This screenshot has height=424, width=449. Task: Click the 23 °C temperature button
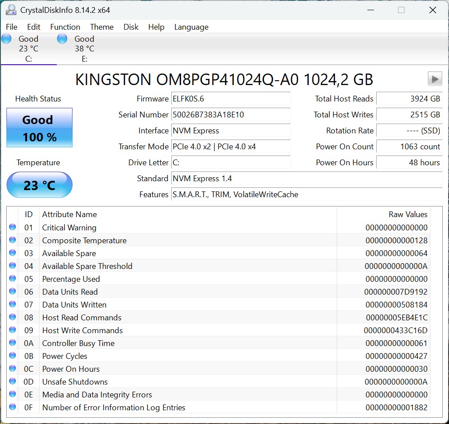tap(39, 185)
